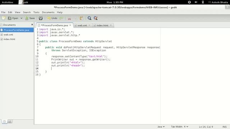The image size is (230, 129).
Task: Open the Ashsih Bhatia user menu
Action: click(x=218, y=3)
